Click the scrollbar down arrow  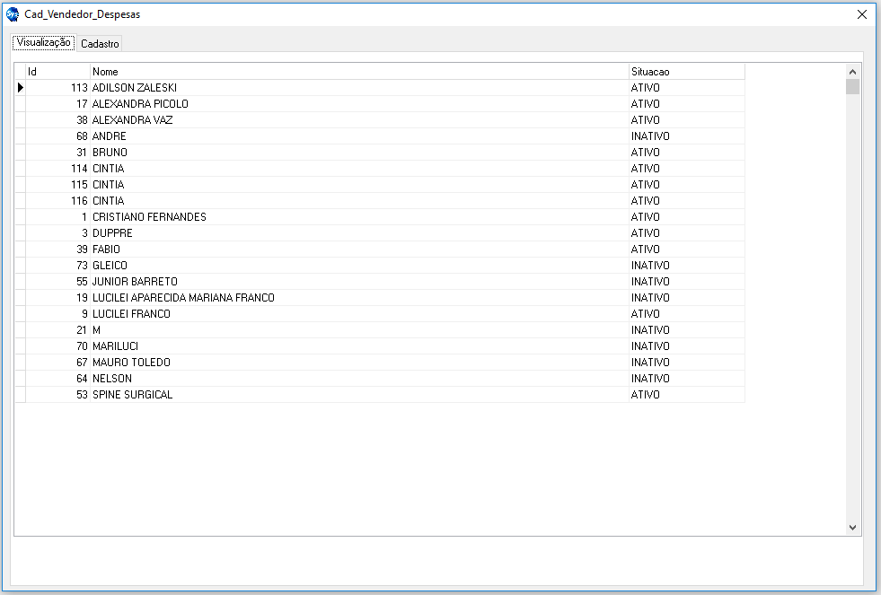coord(852,528)
